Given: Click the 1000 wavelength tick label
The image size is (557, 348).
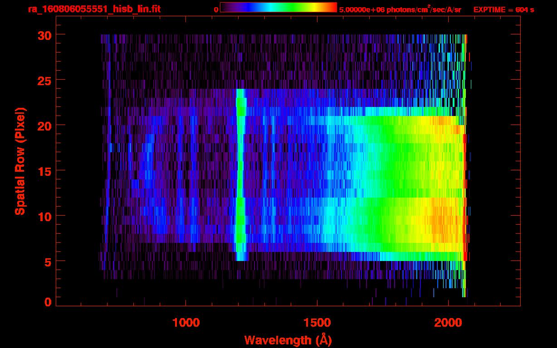Looking at the screenshot, I should [186, 323].
